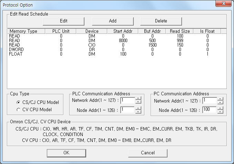The width and height of the screenshot is (234, 164).
Task: Select CS/CJ CPU Model radio button
Action: click(18, 103)
